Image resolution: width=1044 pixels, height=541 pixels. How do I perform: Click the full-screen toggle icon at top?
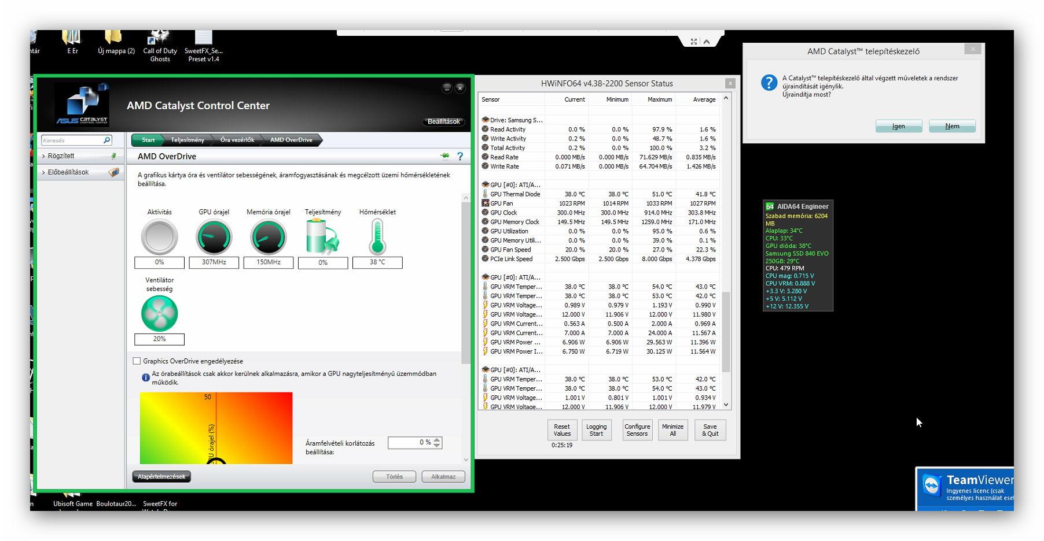694,42
